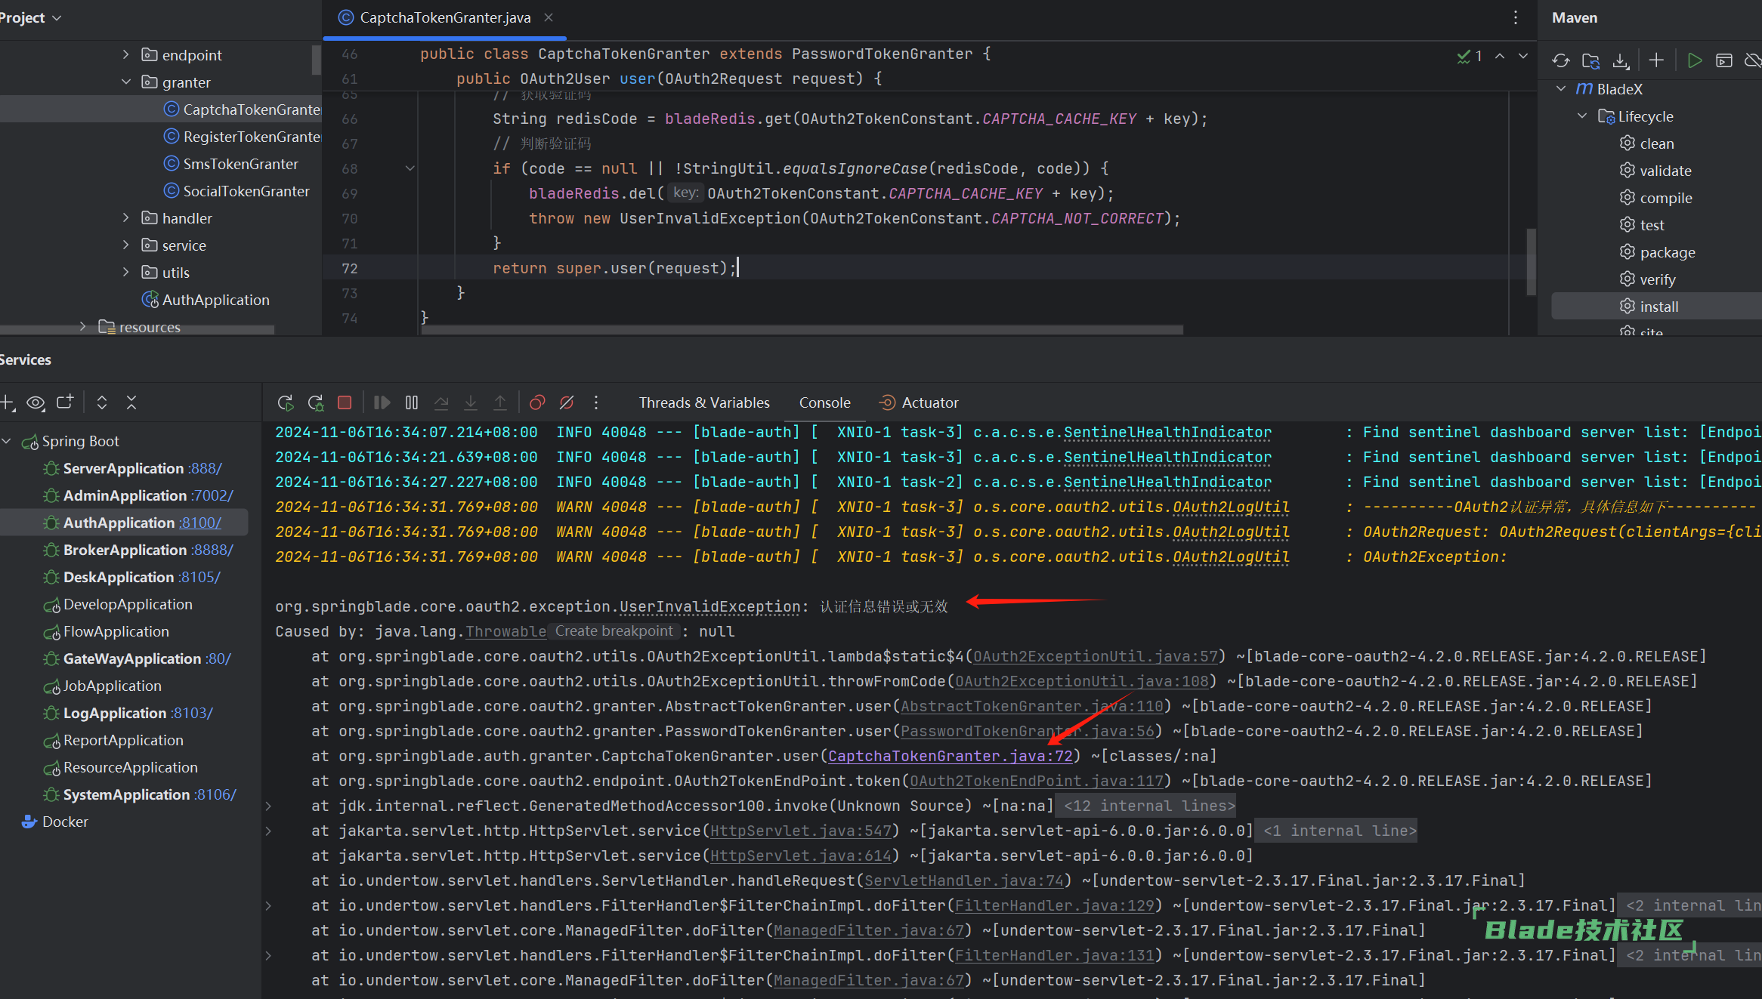Open CaptchaTokenGranter.java:72 stack trace link
Viewport: 1762px width, 999px height.
(x=950, y=756)
